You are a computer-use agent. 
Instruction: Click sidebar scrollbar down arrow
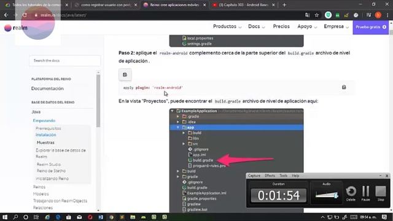tap(98, 210)
